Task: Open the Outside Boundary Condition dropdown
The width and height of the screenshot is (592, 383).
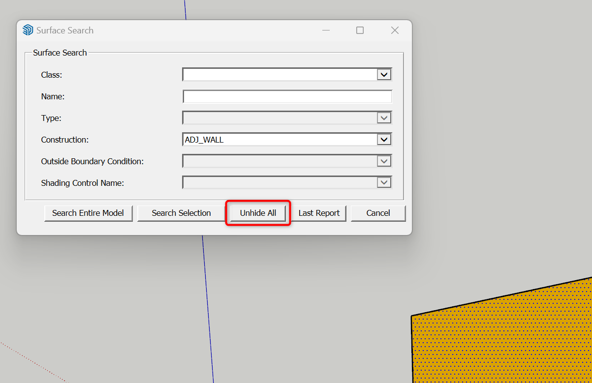Action: tap(384, 161)
